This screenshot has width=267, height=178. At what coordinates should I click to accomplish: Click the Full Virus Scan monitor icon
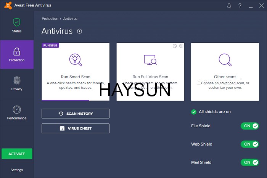(150, 60)
